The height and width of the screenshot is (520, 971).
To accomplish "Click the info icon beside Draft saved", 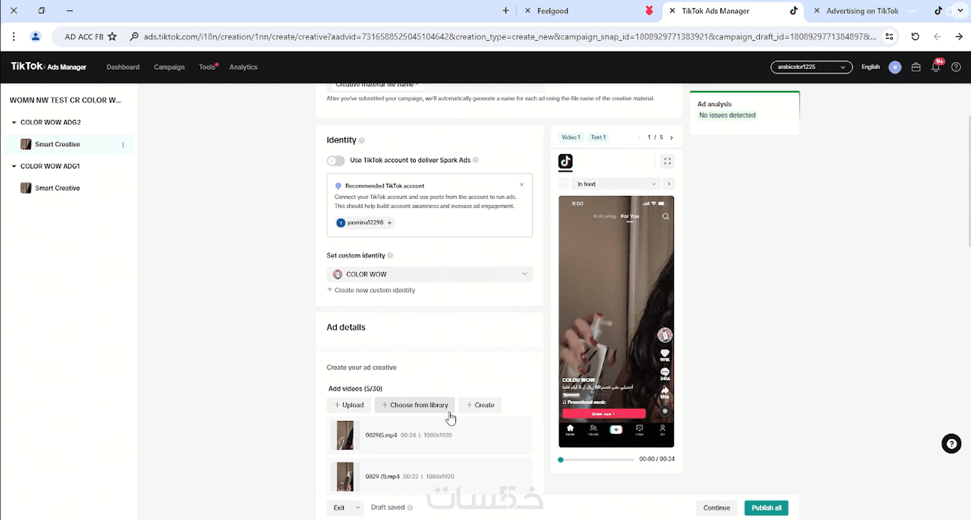I will point(410,508).
